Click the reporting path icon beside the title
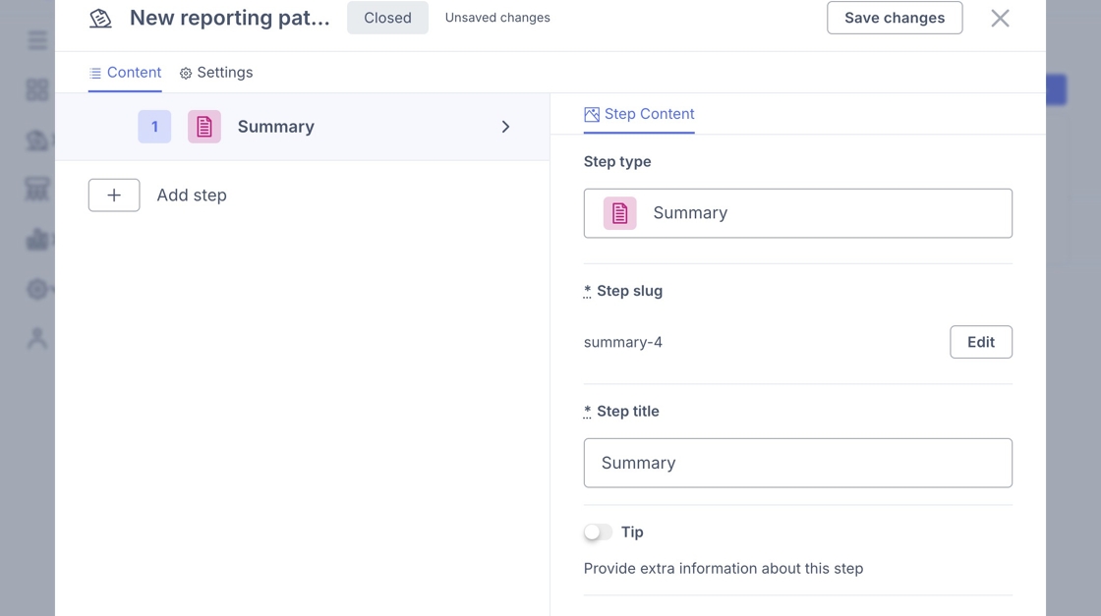Viewport: 1101px width, 616px height. click(100, 18)
